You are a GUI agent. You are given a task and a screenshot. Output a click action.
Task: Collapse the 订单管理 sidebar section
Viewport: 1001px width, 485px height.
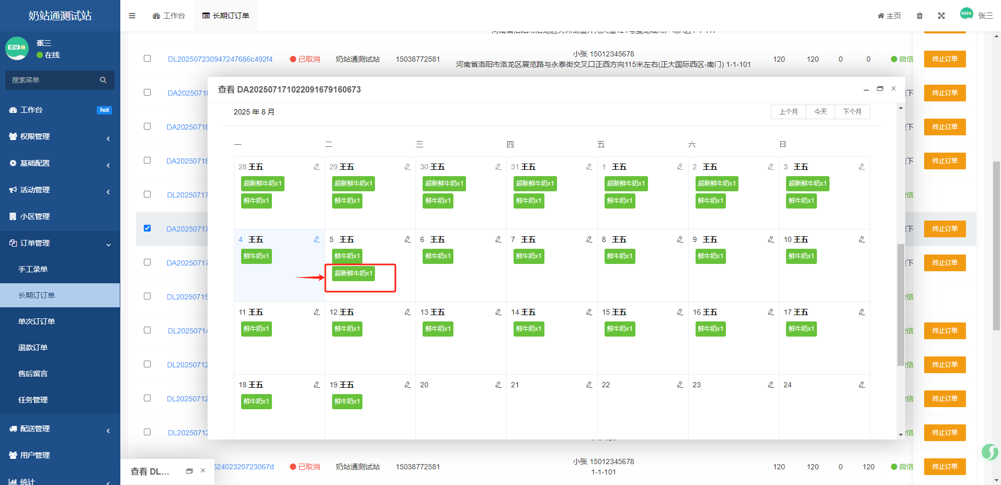(60, 243)
